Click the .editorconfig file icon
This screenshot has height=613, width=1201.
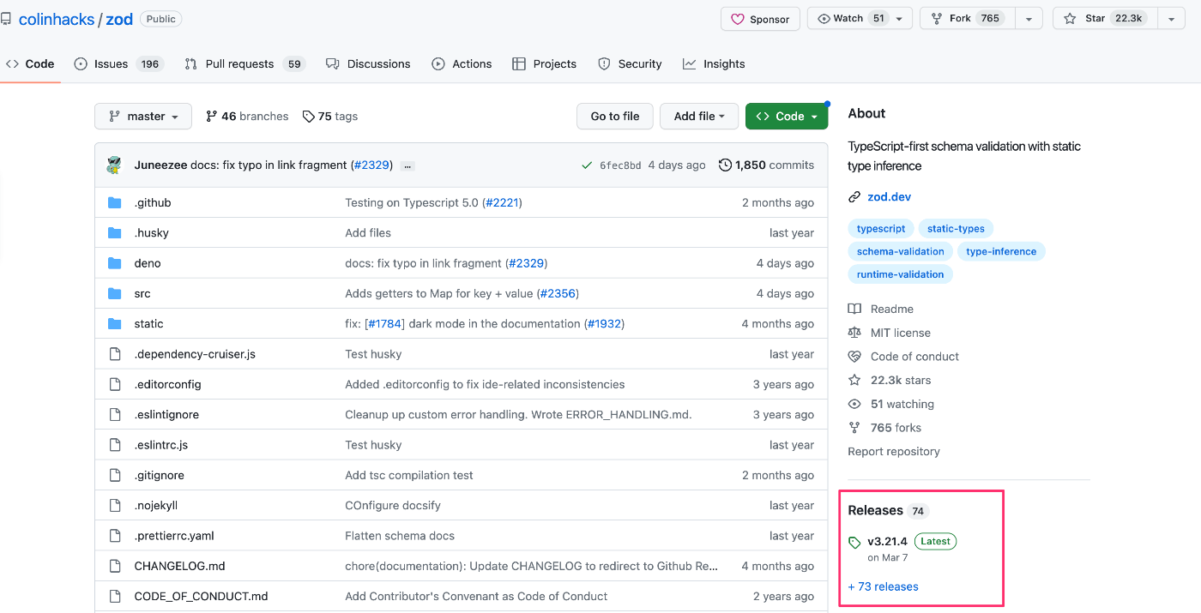(115, 384)
